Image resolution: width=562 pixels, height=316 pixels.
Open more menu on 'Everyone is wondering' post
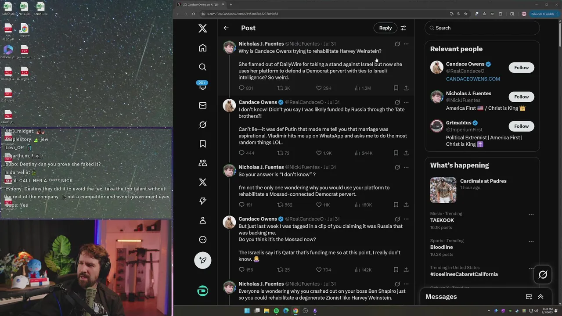[x=406, y=284]
